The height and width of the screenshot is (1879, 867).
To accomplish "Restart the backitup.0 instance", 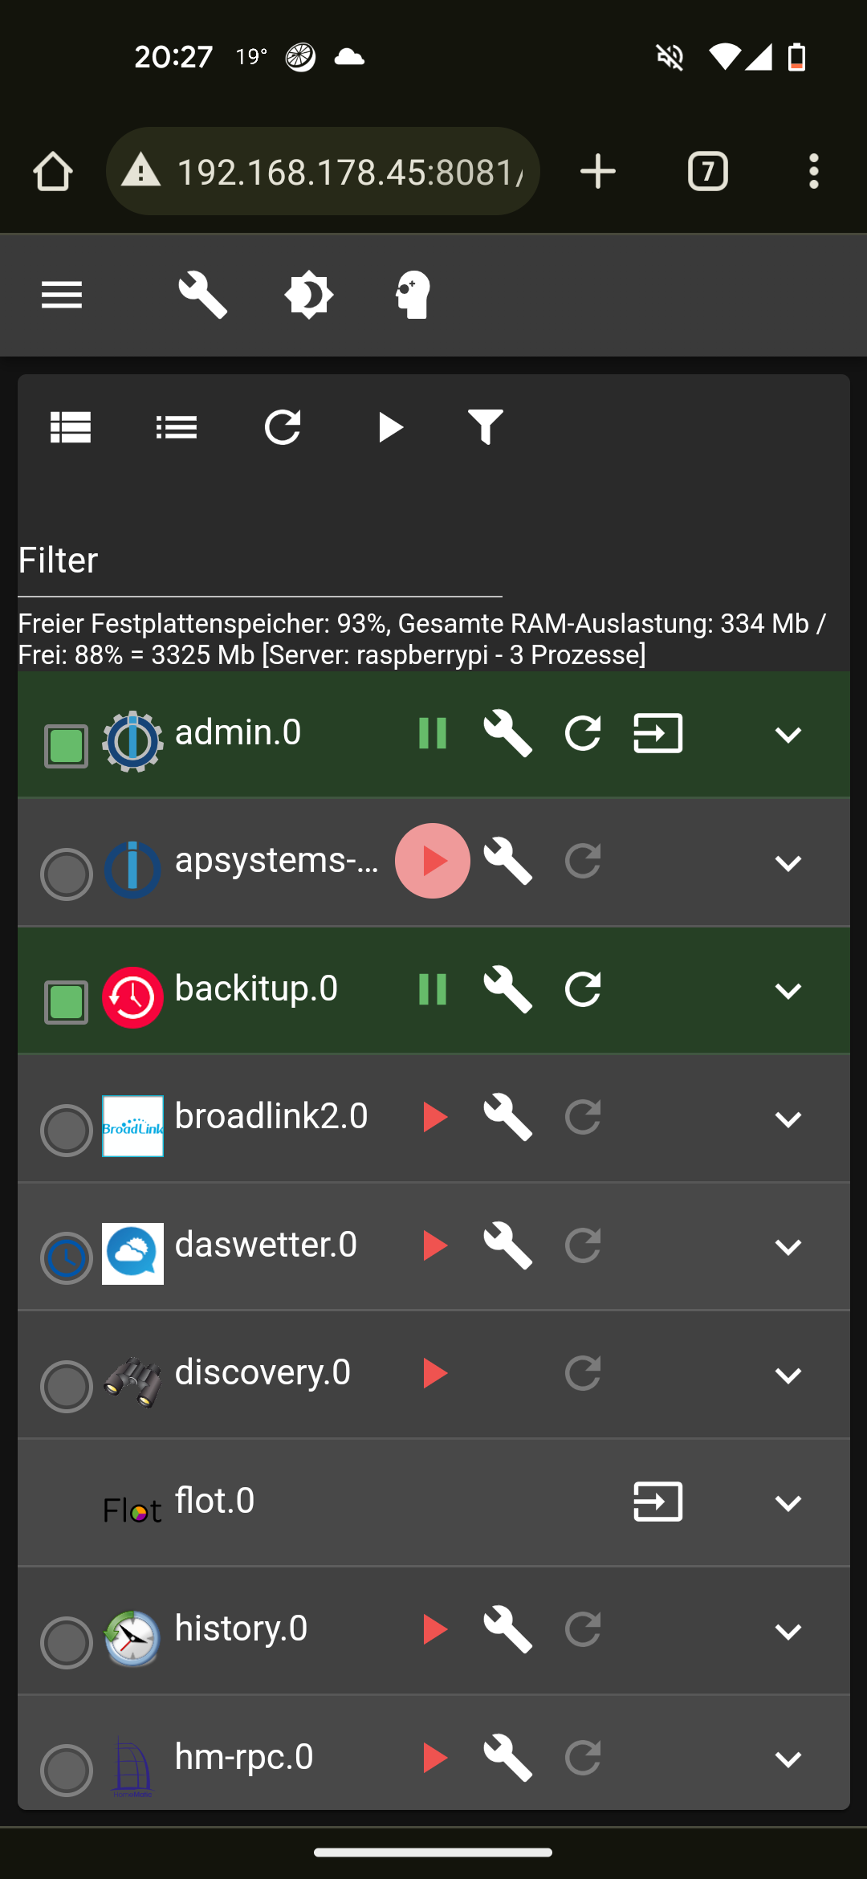I will pos(583,989).
